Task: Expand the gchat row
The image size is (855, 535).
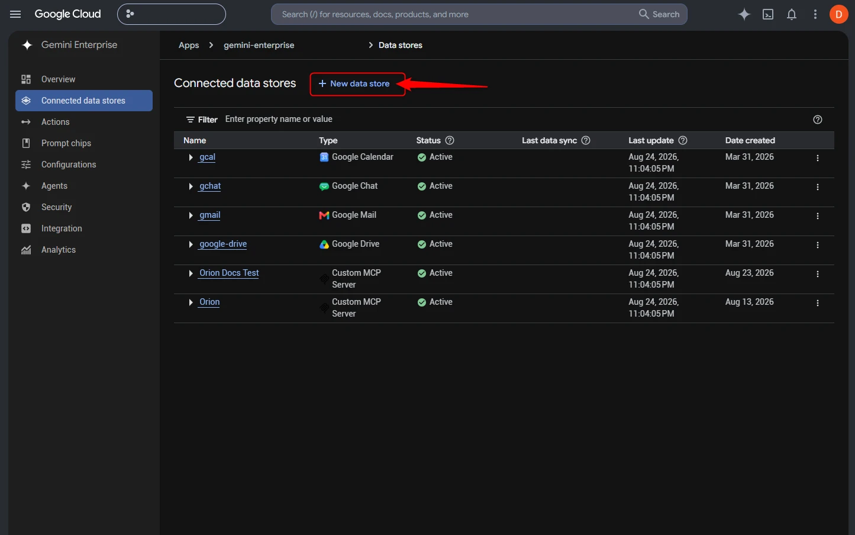Action: coord(191,186)
